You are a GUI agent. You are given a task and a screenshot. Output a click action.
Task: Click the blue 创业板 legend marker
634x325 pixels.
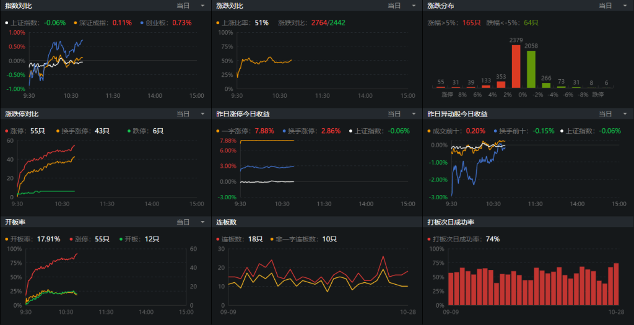[x=142, y=22]
